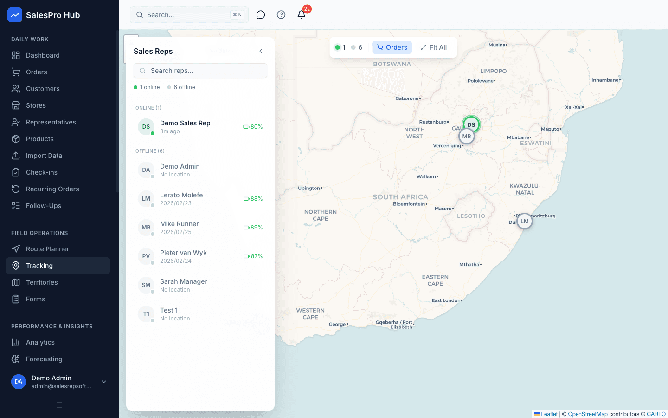Click the Recurring Orders refresh icon
This screenshot has height=418, width=668.
[x=16, y=189]
